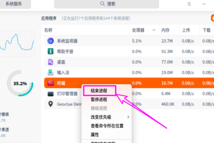Click the 应用程序 heading label
This screenshot has width=214, height=143.
(49, 18)
